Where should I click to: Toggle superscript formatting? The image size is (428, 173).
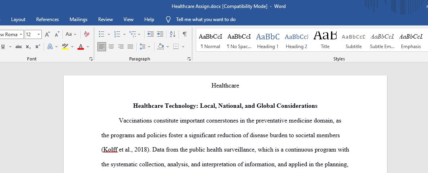tap(38, 47)
